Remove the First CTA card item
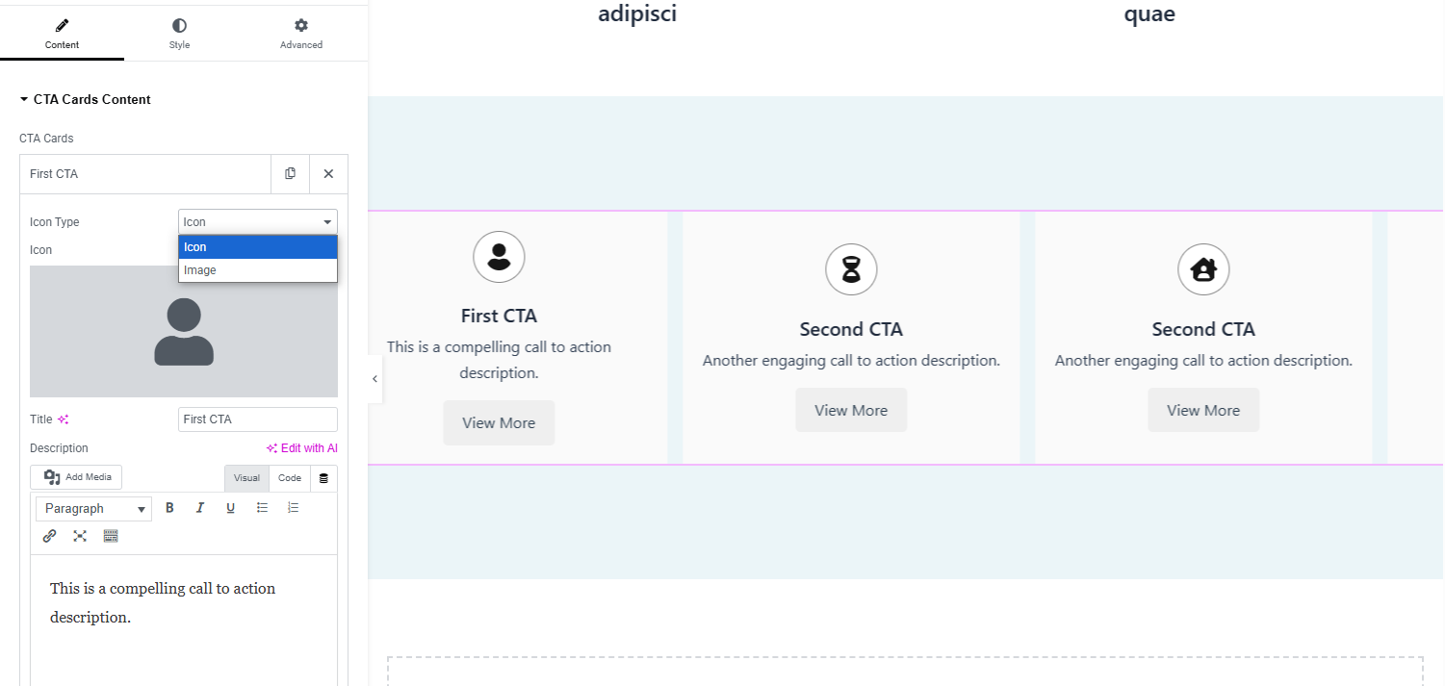The height and width of the screenshot is (686, 1445). (x=328, y=174)
